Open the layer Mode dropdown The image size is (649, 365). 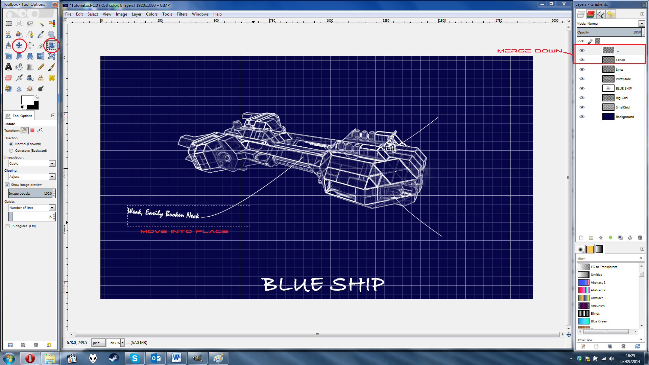[641, 23]
